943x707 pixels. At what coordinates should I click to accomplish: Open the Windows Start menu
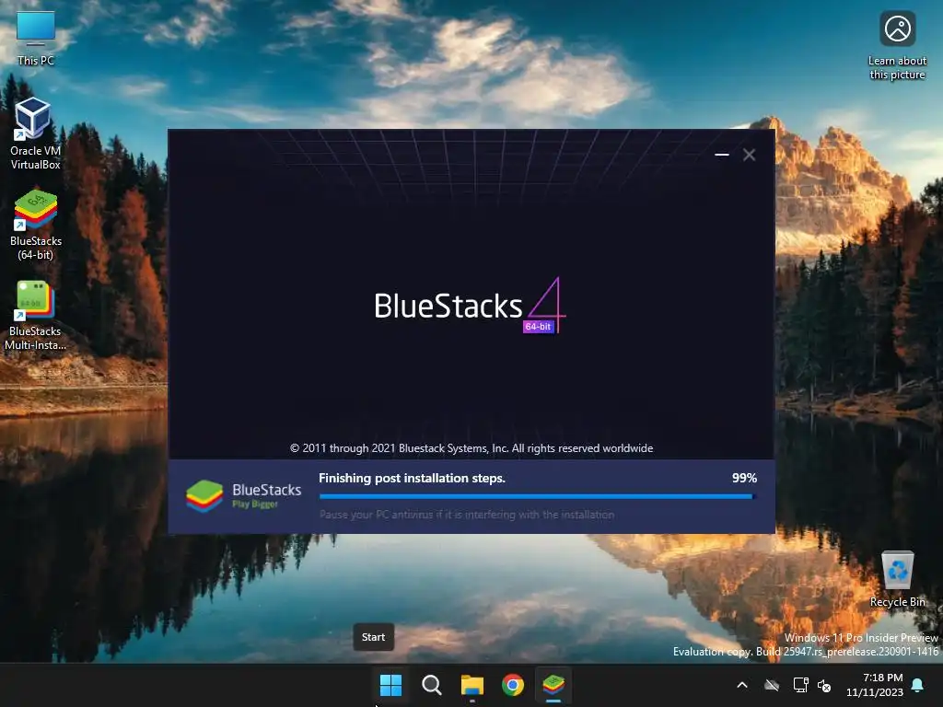[390, 685]
